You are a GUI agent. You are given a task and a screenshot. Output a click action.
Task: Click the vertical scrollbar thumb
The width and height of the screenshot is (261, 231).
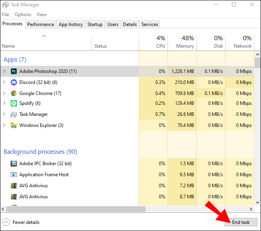coord(257,63)
